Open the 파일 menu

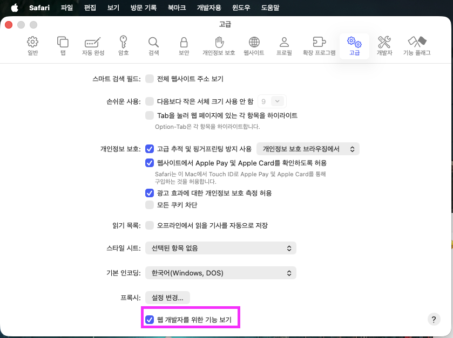(67, 8)
